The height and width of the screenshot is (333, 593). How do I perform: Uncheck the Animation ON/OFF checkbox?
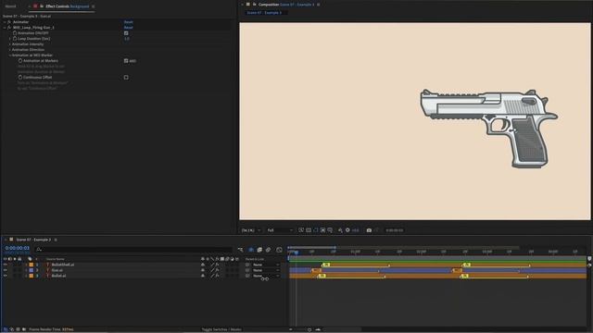tap(126, 33)
